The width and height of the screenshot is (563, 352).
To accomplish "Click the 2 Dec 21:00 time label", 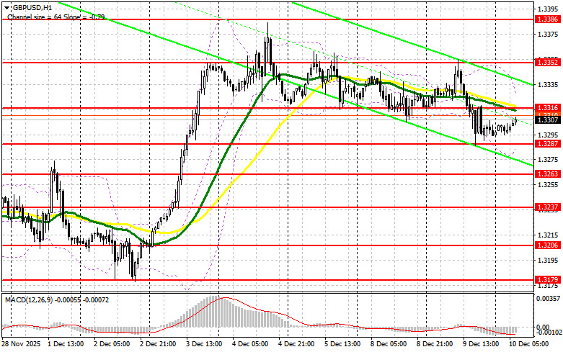I will [159, 344].
